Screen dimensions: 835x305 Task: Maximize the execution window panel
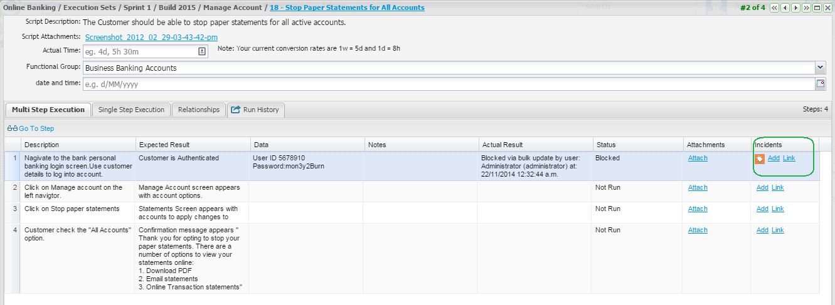coord(817,8)
